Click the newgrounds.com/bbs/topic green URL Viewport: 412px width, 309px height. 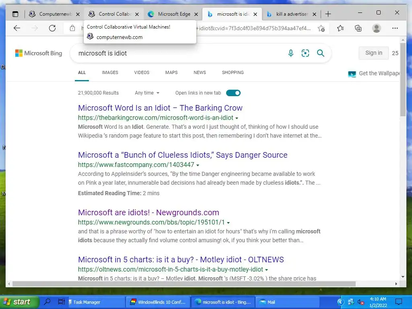pyautogui.click(x=151, y=222)
